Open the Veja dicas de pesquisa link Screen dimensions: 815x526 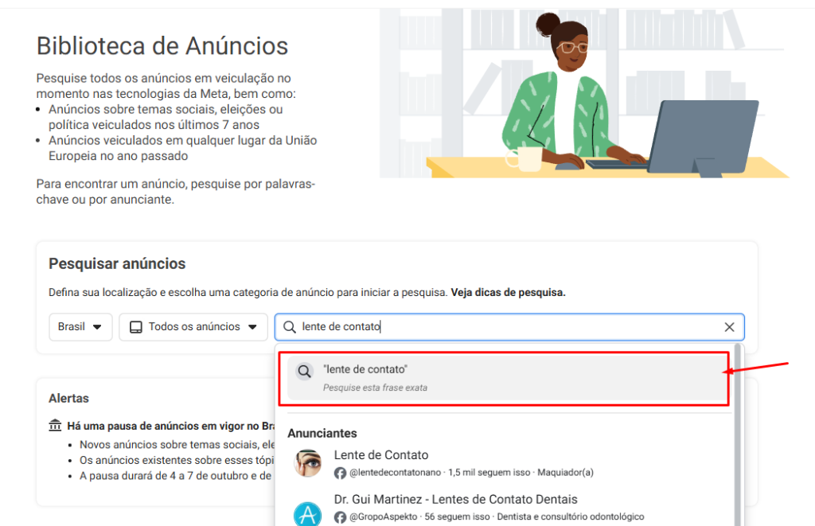click(x=508, y=292)
